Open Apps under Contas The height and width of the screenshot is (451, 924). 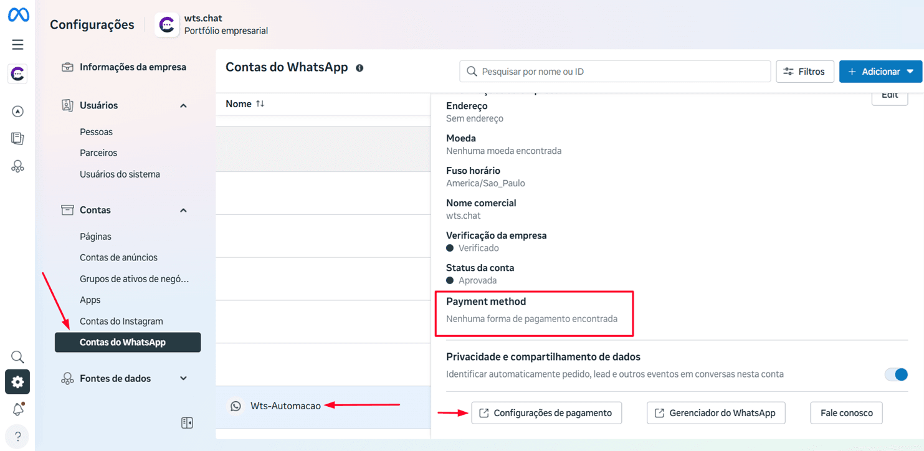(90, 300)
